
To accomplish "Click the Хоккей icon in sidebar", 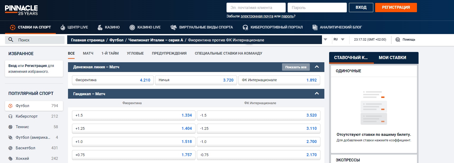I will pos(10,159).
